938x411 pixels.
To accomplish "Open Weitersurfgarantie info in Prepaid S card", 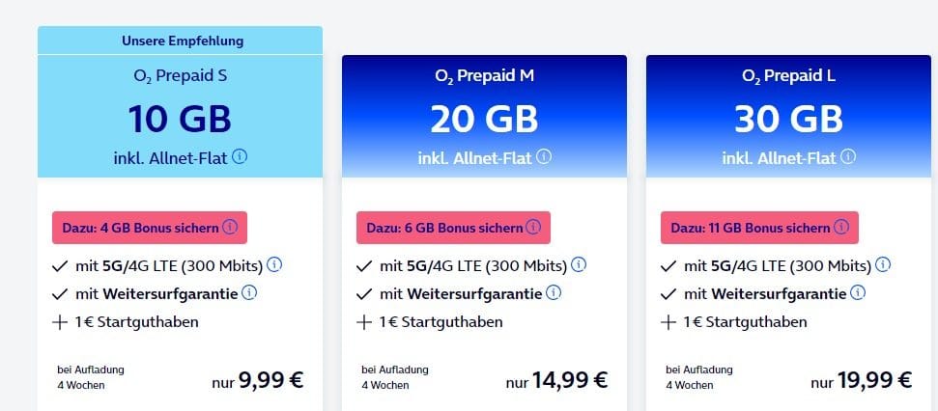I will [249, 292].
